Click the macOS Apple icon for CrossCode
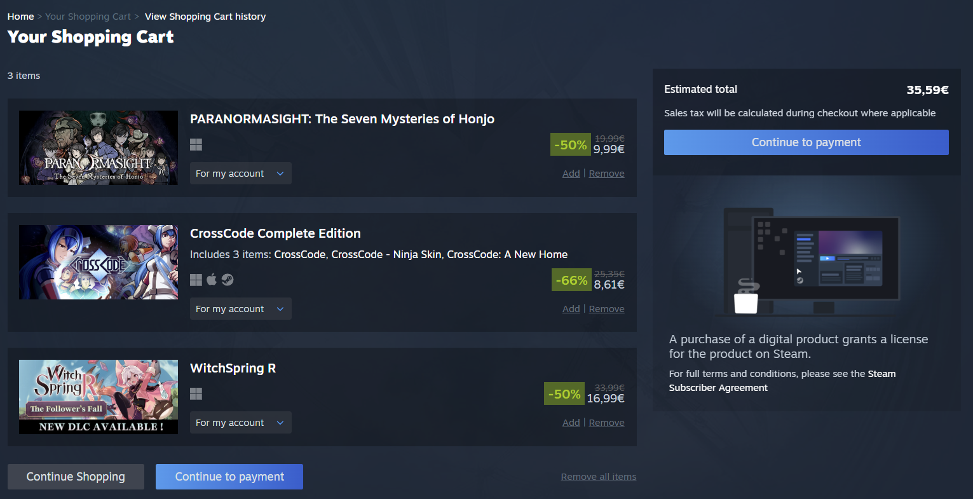Viewport: 973px width, 499px height. point(212,280)
